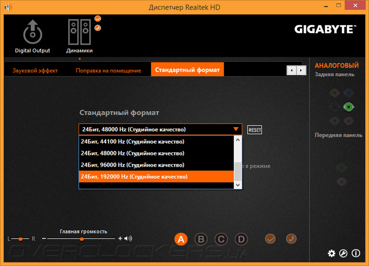Choose 24Бит, 48000 Hz option in list
This screenshot has width=369, height=266.
(x=156, y=153)
